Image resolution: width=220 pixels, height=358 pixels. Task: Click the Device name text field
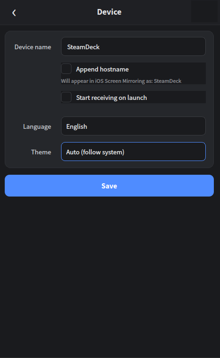133,46
